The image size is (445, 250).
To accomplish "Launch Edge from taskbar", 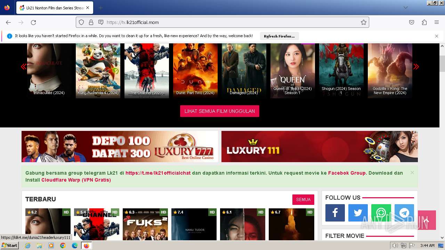I will pos(75,245).
